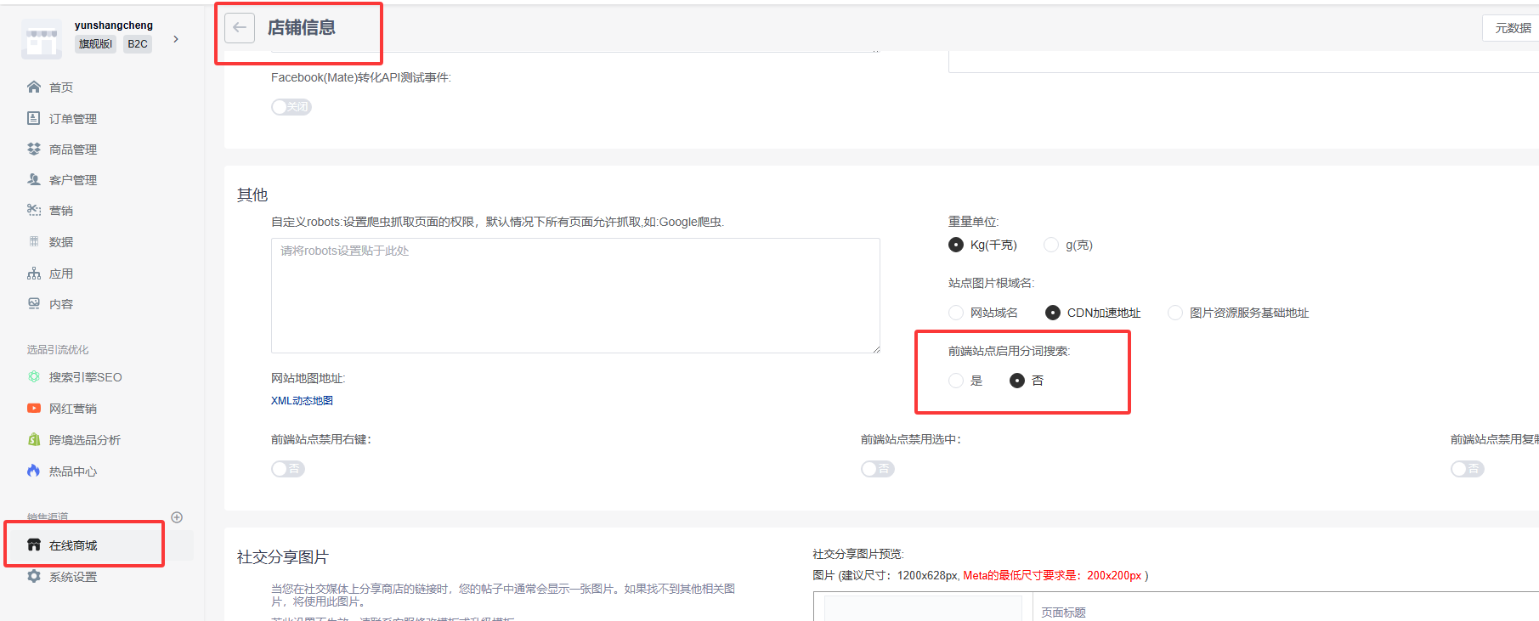
Task: Open the 搜索引擎SEO icon
Action: (x=34, y=376)
